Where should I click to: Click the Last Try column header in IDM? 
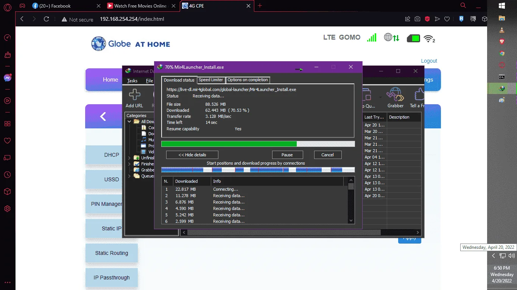coord(374,117)
